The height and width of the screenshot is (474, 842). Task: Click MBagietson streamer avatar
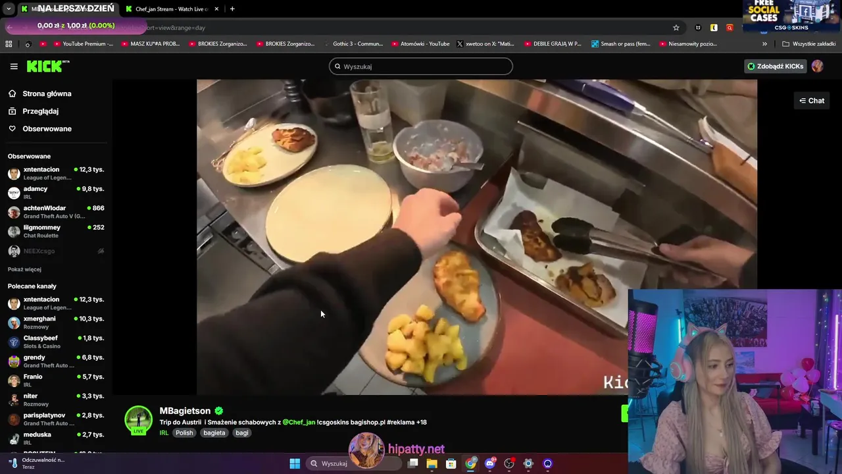pyautogui.click(x=138, y=420)
